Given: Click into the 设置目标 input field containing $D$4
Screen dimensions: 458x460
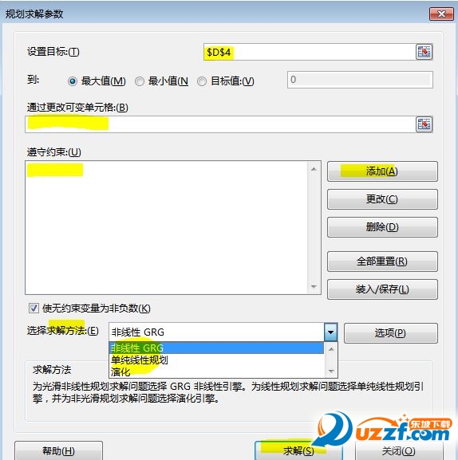Looking at the screenshot, I should click(x=310, y=52).
